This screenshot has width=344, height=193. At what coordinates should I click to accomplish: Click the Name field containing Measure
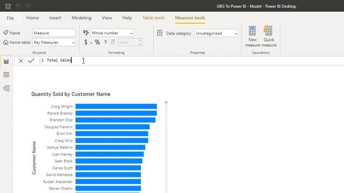(x=54, y=33)
